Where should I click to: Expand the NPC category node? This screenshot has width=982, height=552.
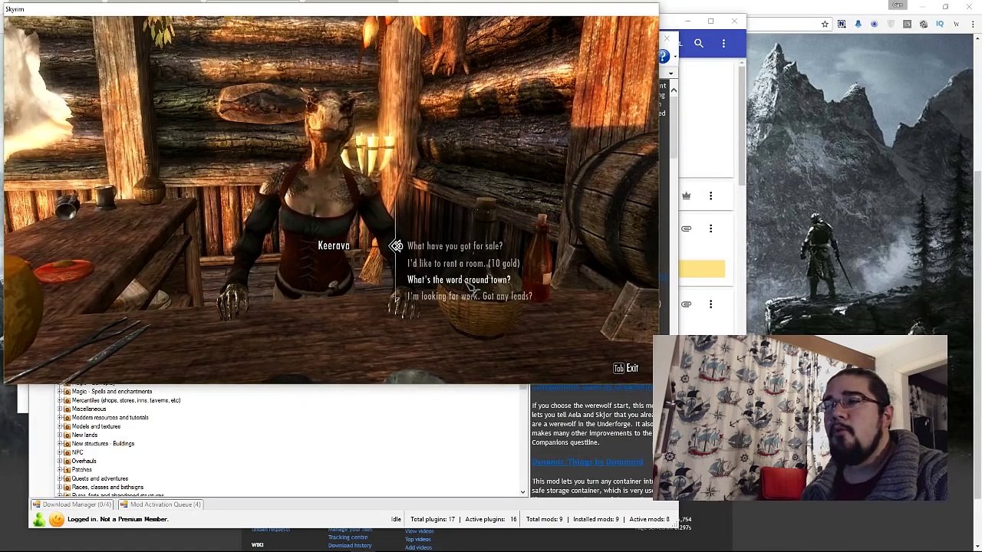pyautogui.click(x=60, y=452)
